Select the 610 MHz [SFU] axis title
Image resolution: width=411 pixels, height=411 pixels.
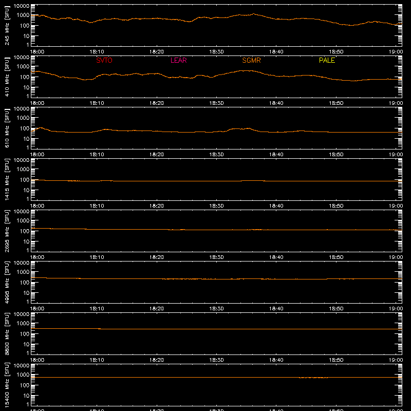[7, 128]
